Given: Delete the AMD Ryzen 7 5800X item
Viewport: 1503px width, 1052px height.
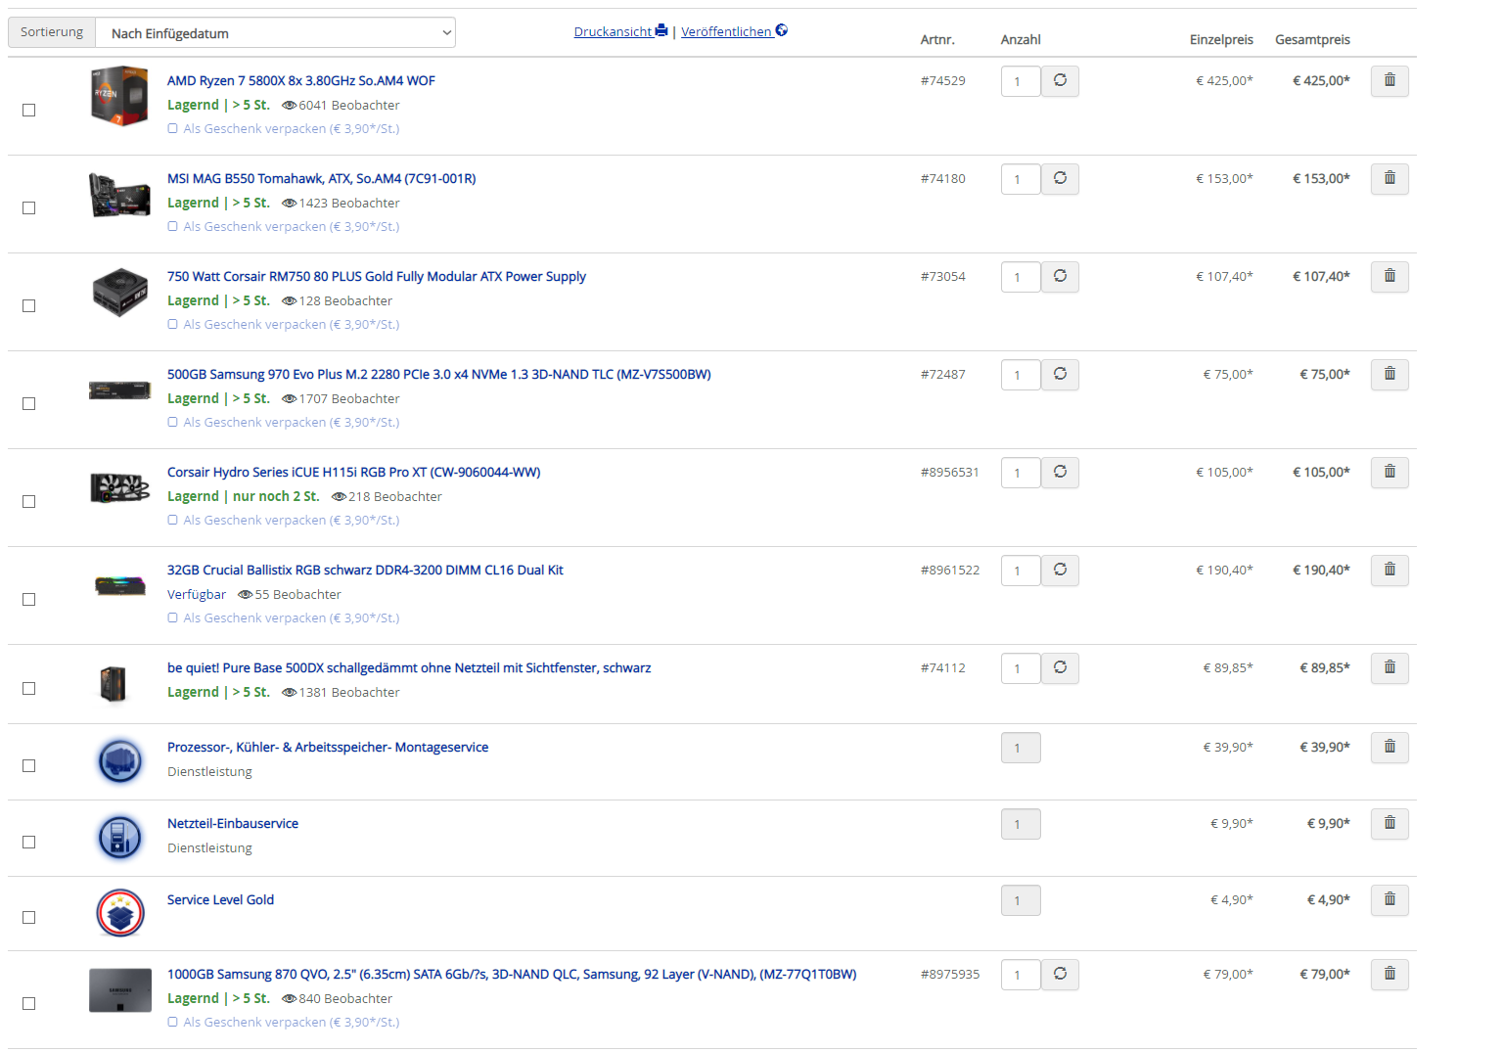Looking at the screenshot, I should coord(1389,81).
